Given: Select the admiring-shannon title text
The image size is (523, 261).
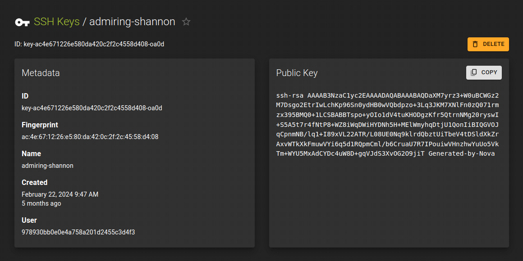Looking at the screenshot, I should [x=132, y=22].
